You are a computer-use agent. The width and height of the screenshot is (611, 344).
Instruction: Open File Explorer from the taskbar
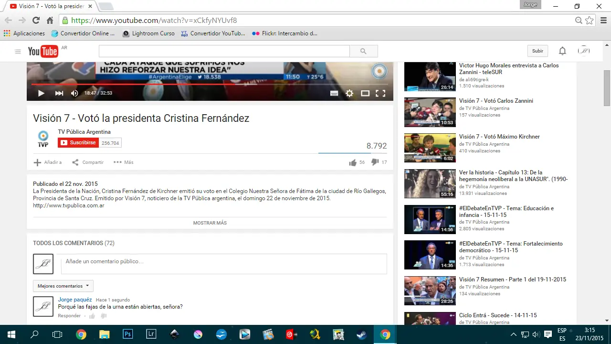[x=105, y=334]
